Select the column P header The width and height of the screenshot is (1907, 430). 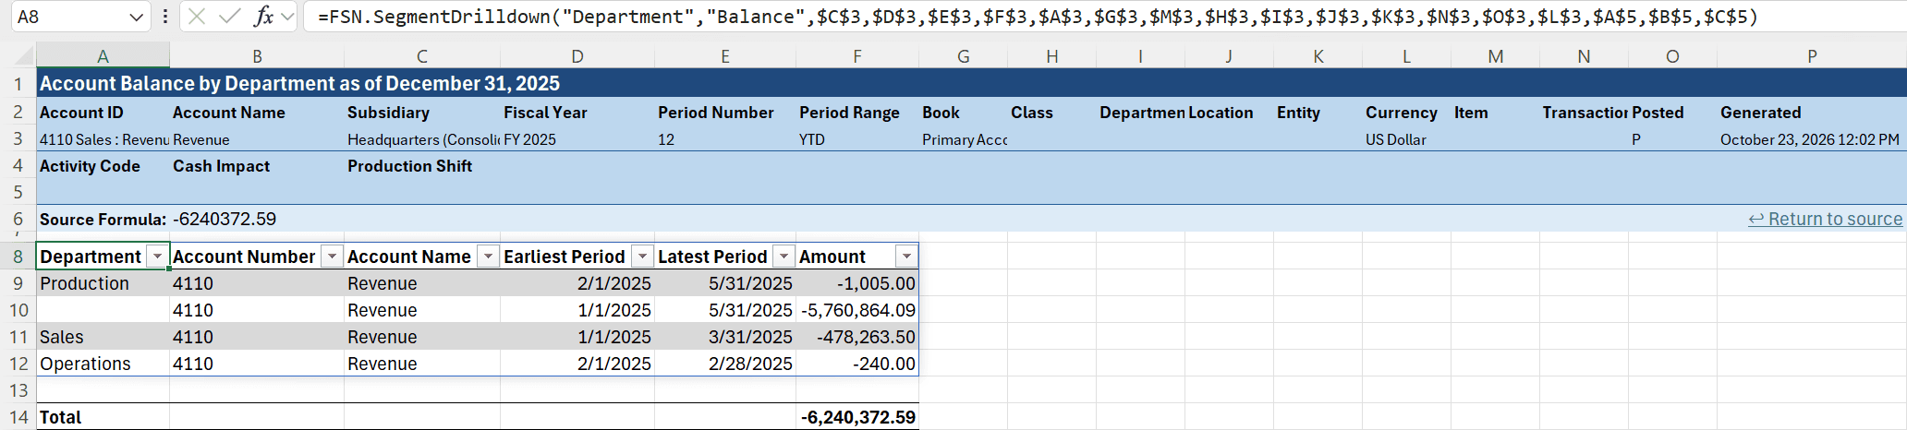(x=1812, y=56)
